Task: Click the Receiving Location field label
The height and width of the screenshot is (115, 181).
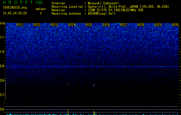Action: tap(67, 7)
